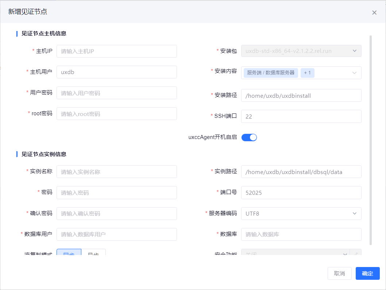This screenshot has width=386, height=290.
Task: Close the 新增见证节点 dialog
Action: (374, 12)
